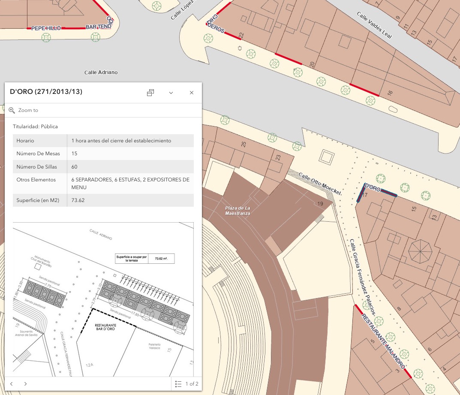The height and width of the screenshot is (395, 460).
Task: Click the monument square on Calle Adriano plaza
Action: click(327, 157)
